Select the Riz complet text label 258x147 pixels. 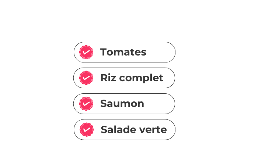coord(132,78)
